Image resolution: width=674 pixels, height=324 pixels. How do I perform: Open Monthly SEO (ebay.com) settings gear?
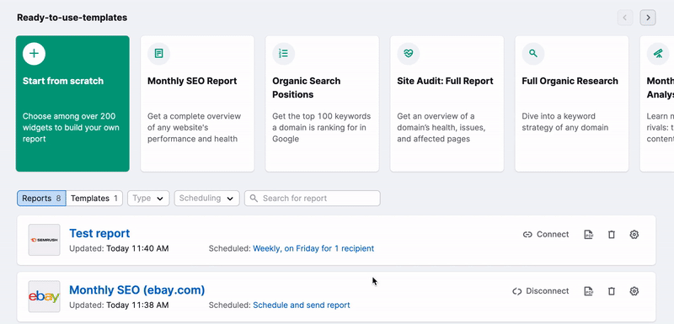point(634,291)
